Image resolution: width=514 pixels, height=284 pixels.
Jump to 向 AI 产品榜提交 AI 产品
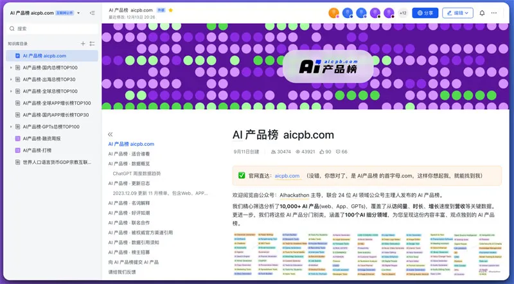(134, 262)
